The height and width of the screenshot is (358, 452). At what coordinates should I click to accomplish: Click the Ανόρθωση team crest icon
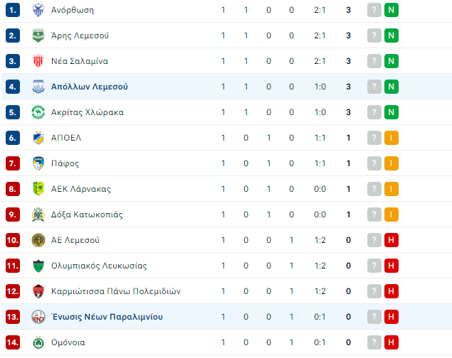pos(38,10)
